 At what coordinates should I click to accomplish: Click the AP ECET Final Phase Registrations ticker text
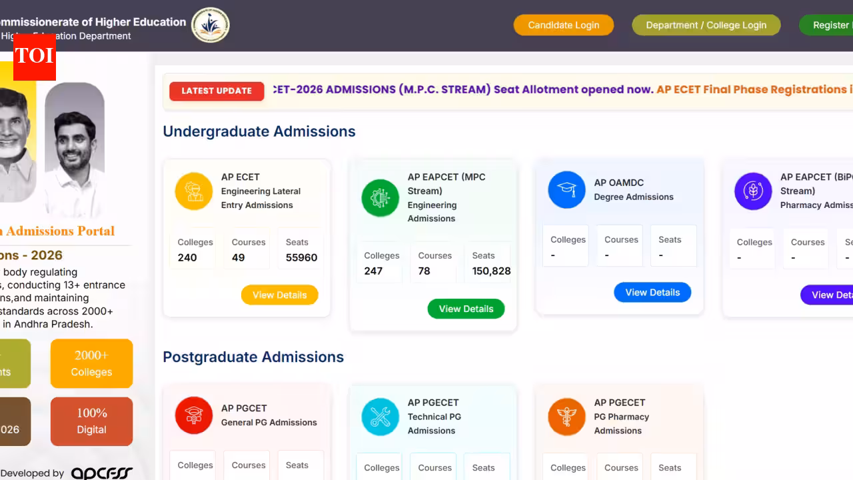pyautogui.click(x=754, y=89)
